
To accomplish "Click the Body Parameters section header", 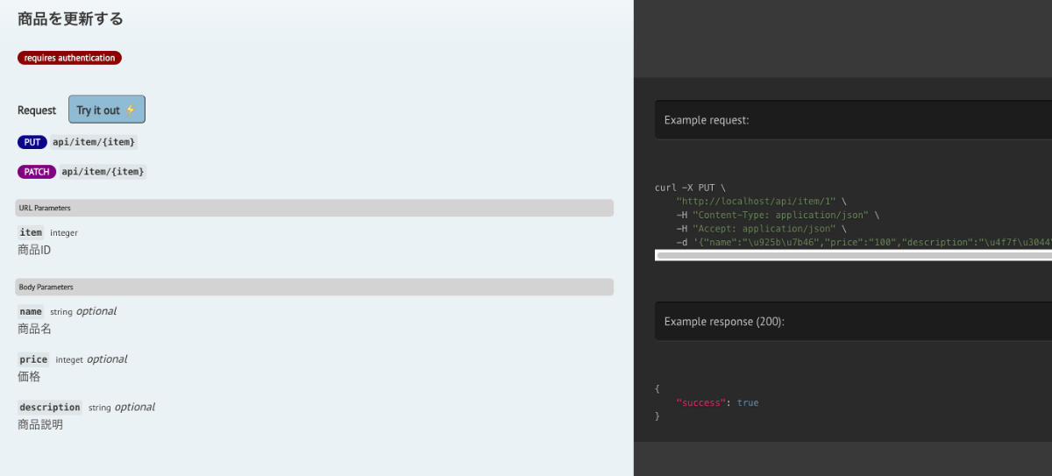I will 314,287.
